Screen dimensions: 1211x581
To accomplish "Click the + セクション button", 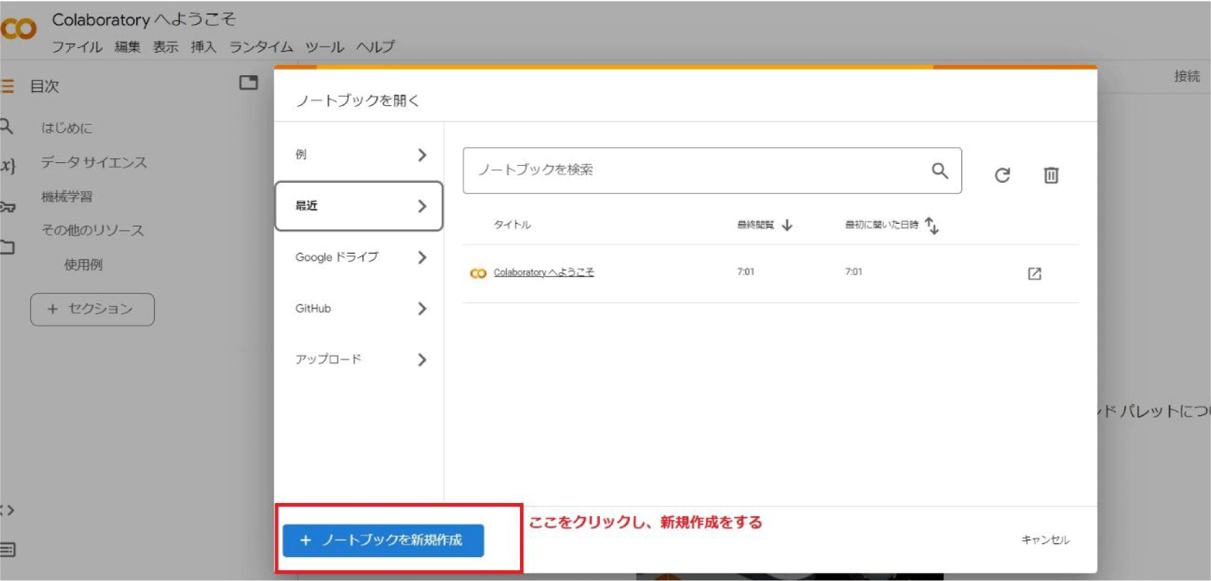I will (92, 309).
